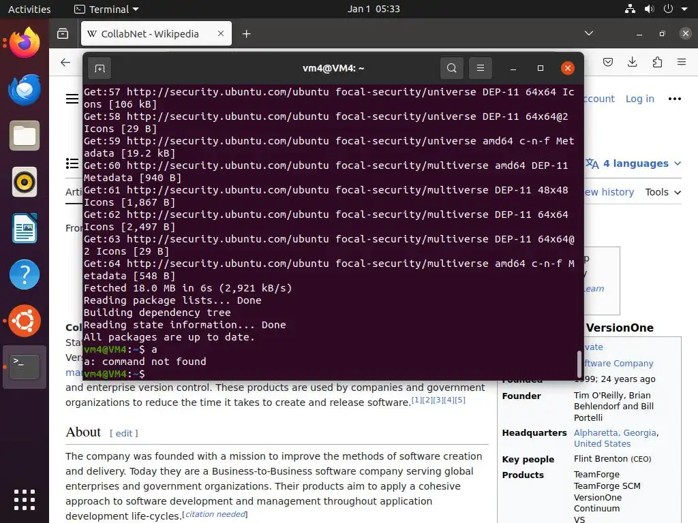Click the About section heading

tap(83, 432)
